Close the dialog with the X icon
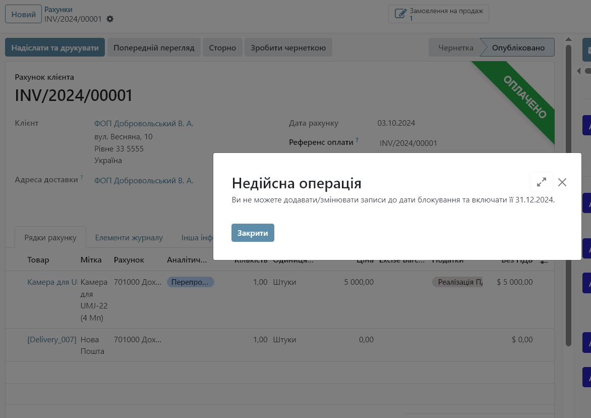Screen dimensions: 591x418 click(x=562, y=182)
